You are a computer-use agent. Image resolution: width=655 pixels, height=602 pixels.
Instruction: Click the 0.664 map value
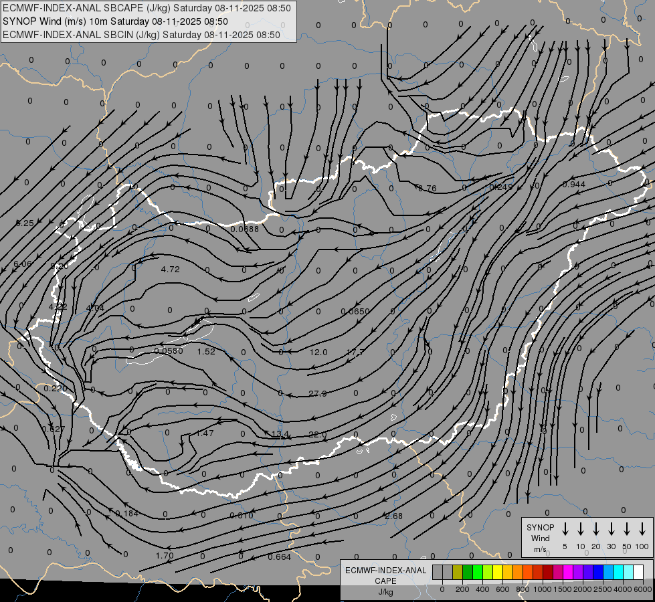pyautogui.click(x=280, y=557)
